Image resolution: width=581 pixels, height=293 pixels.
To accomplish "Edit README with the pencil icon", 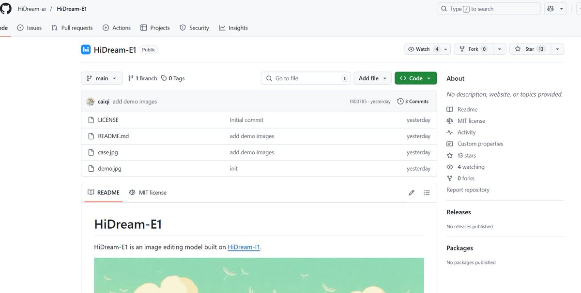I will 412,192.
